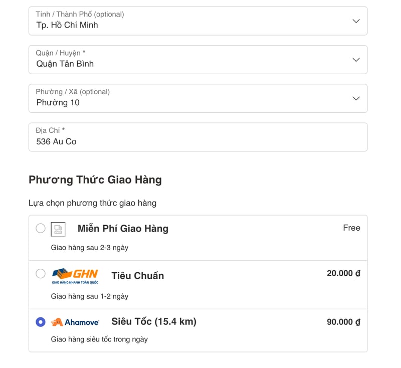This screenshot has width=401, height=368.
Task: Open the Phường / Xã dropdown
Action: [x=197, y=98]
